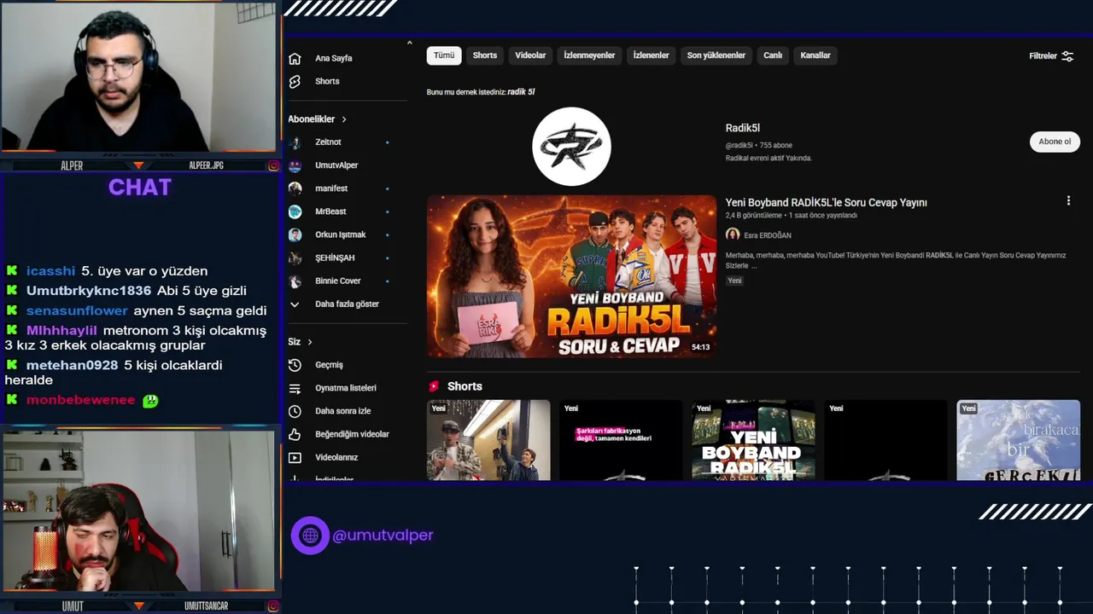Screen dimensions: 1093x614
Task: Click username metehan0928 in chat
Action: 72,365
